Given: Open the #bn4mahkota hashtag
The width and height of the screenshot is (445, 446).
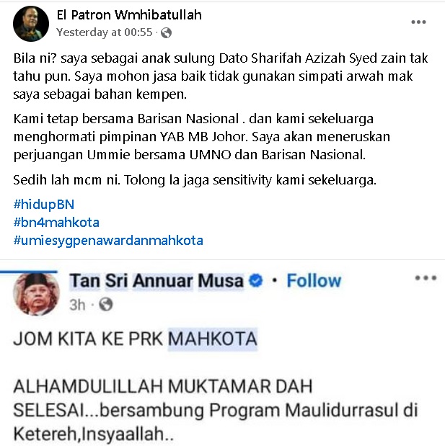Looking at the screenshot, I should coord(56,223).
